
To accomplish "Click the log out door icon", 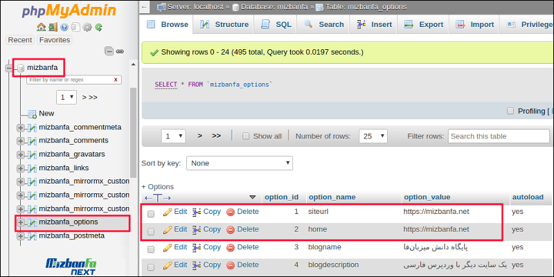I will (x=53, y=27).
